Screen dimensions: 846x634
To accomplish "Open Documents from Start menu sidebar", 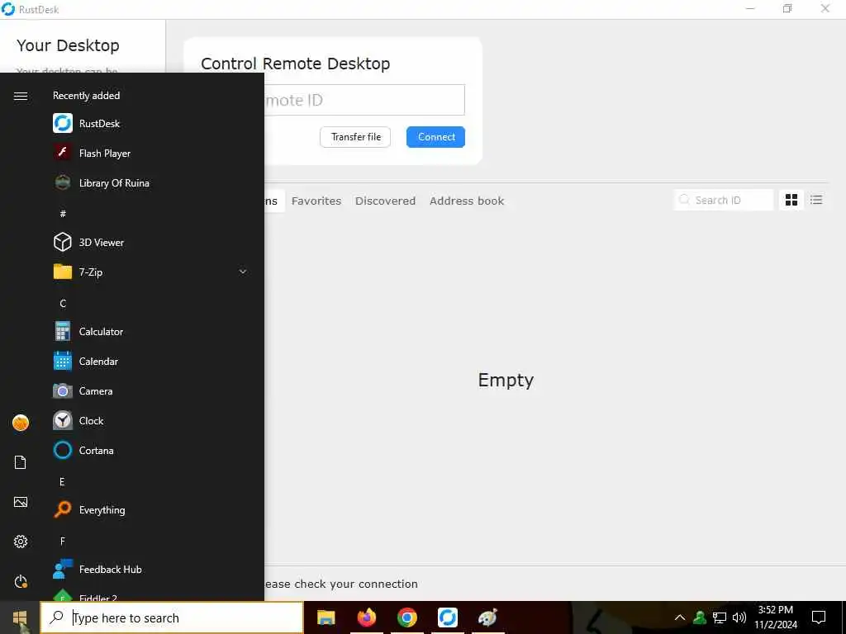I will pyautogui.click(x=21, y=462).
